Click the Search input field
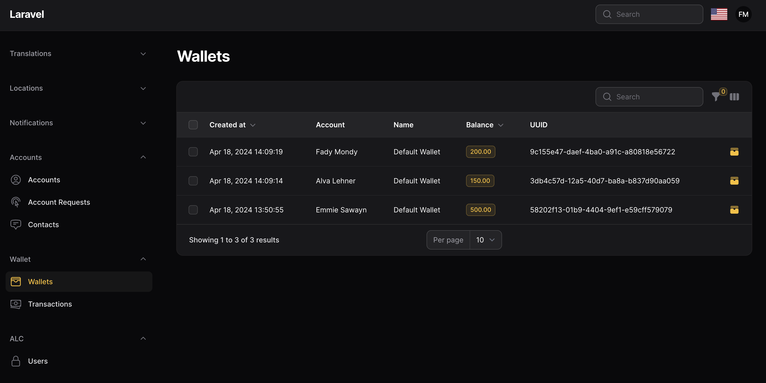This screenshot has height=383, width=766. click(650, 97)
